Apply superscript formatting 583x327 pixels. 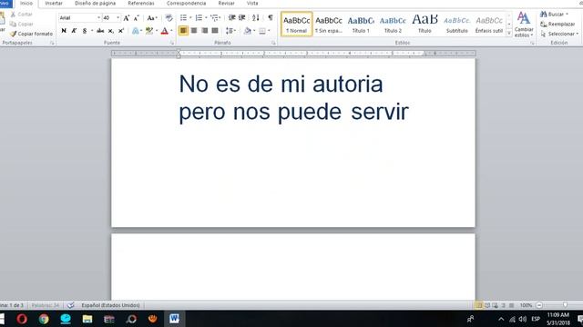121,31
